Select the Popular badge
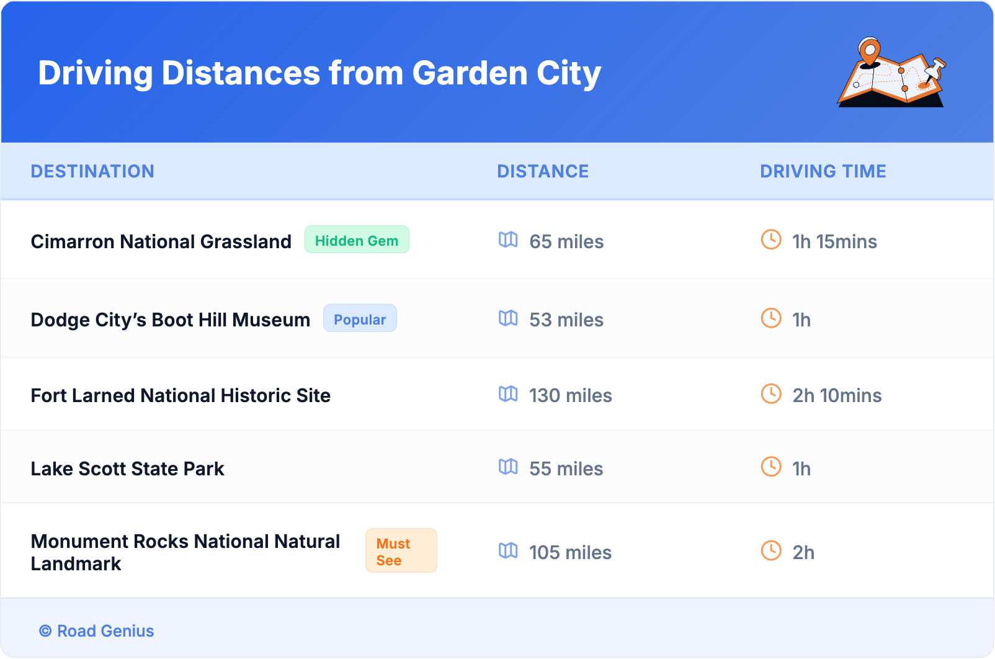Image resolution: width=995 pixels, height=659 pixels. tap(360, 319)
